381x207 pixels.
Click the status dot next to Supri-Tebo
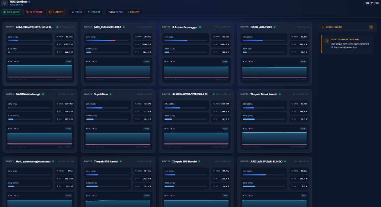coord(110,94)
